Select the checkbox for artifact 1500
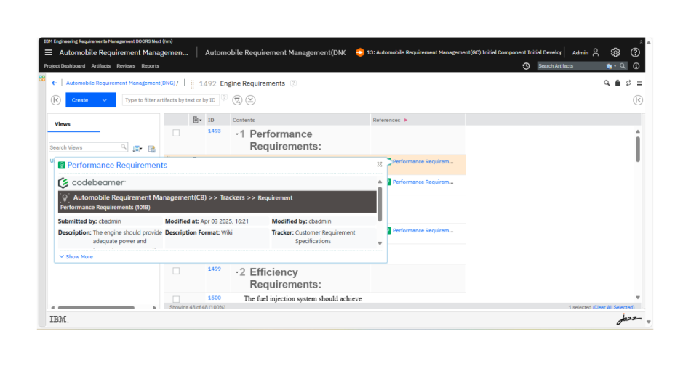The height and width of the screenshot is (371, 691). [176, 299]
